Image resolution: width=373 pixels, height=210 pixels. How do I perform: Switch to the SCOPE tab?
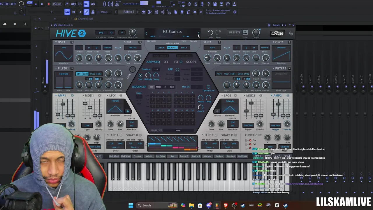click(x=191, y=62)
